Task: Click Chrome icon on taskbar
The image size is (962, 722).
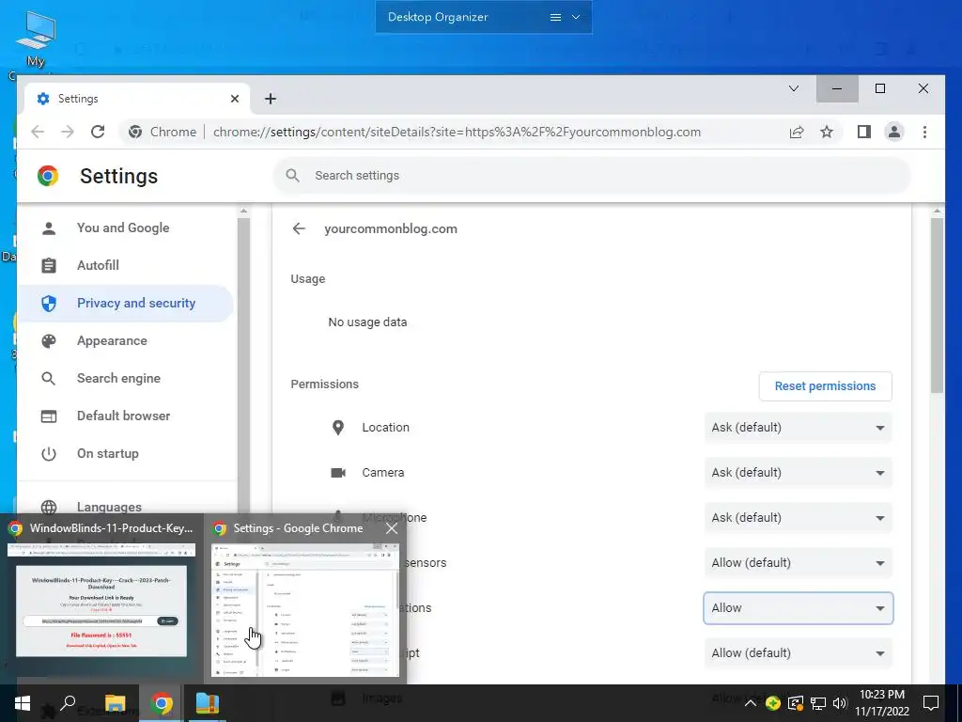Action: (x=162, y=703)
